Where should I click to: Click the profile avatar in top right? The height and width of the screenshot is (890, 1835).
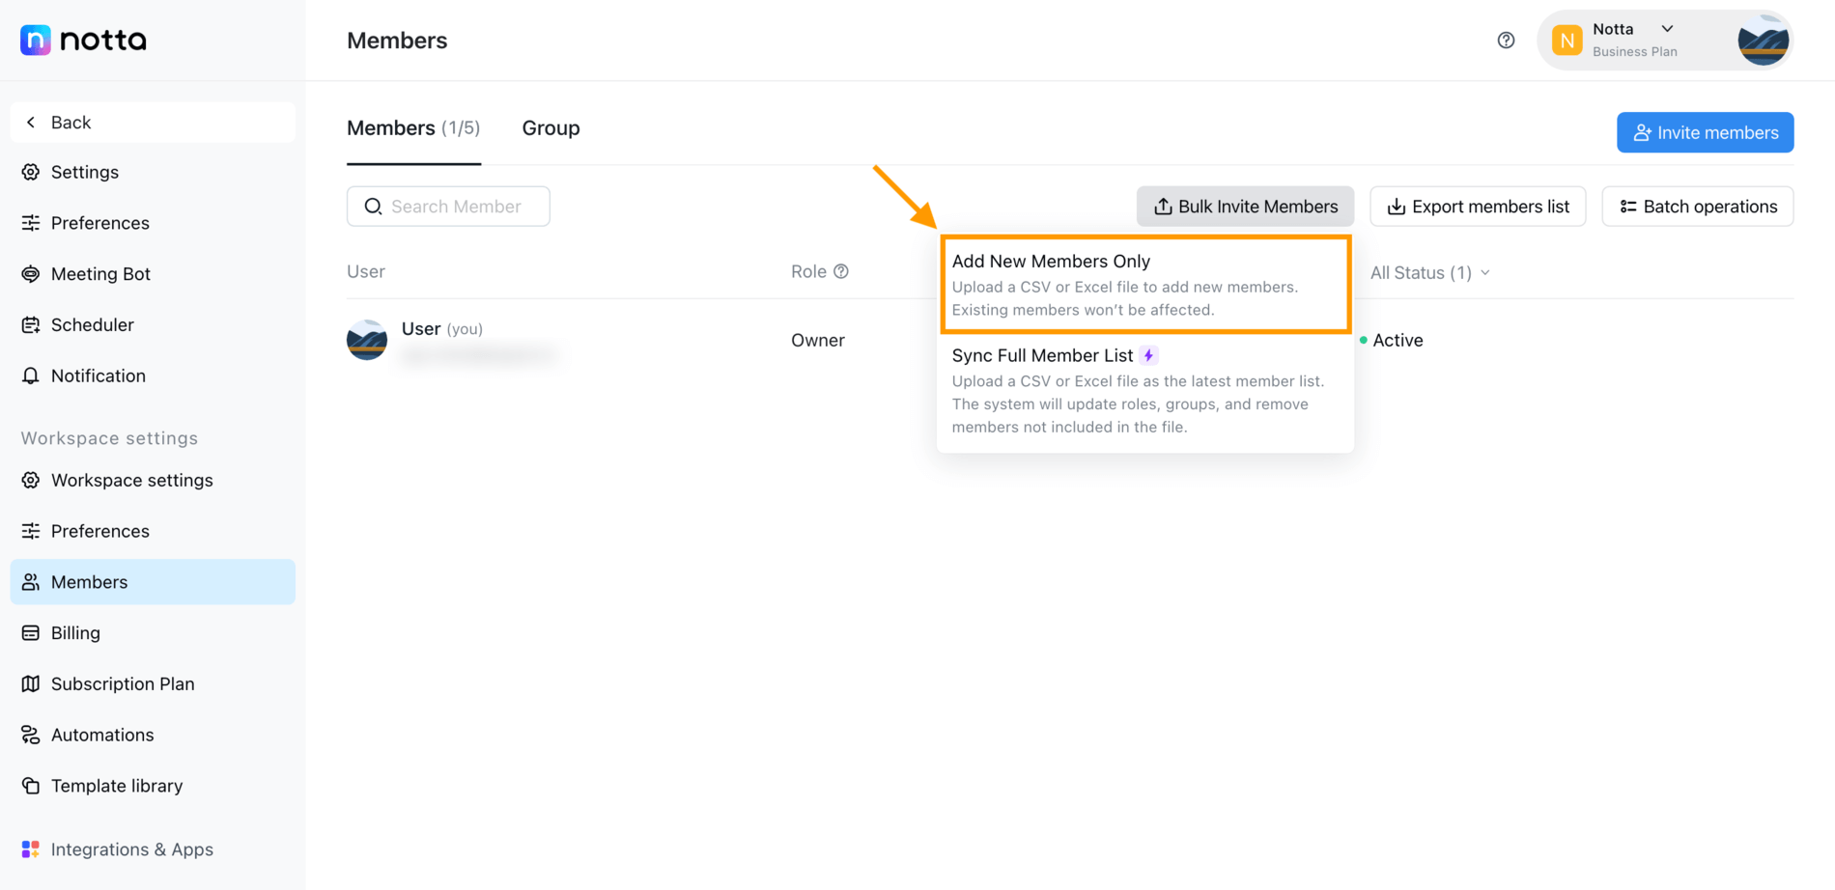1763,40
